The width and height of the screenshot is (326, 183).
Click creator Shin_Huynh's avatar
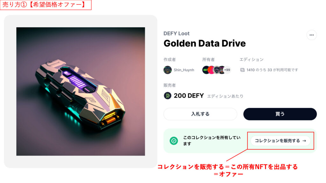(x=167, y=70)
